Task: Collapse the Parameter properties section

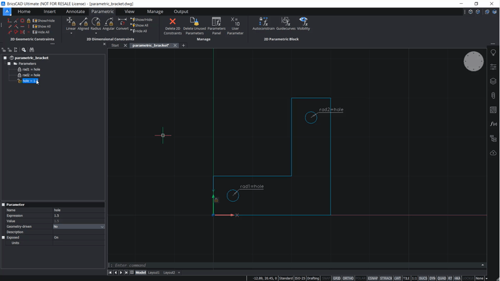Action: tap(3, 205)
